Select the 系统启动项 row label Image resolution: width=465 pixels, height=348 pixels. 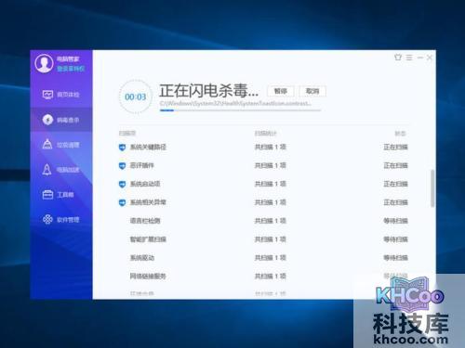click(145, 184)
